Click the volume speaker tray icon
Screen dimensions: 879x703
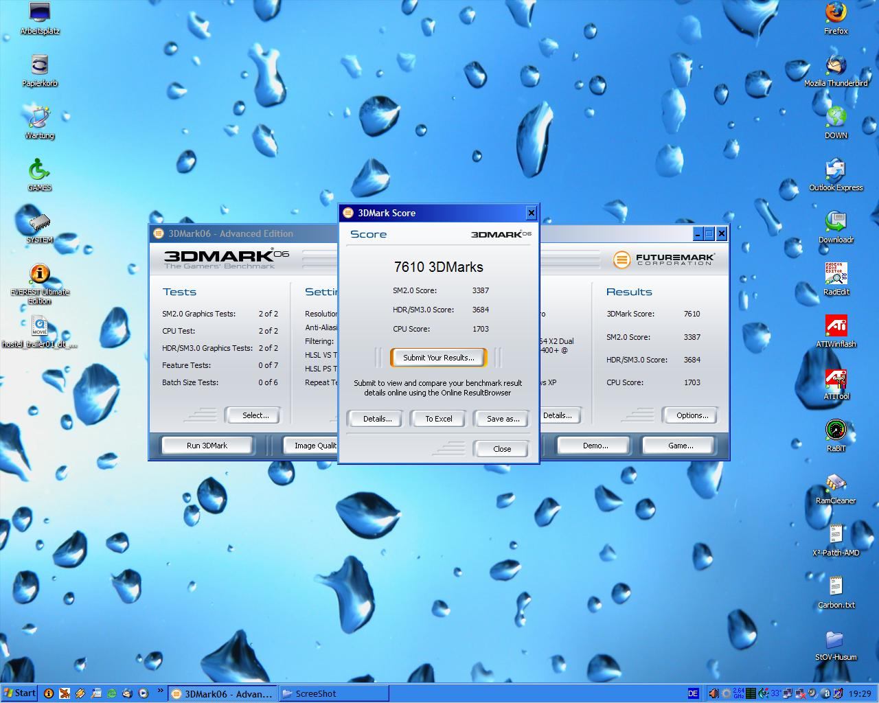click(714, 693)
